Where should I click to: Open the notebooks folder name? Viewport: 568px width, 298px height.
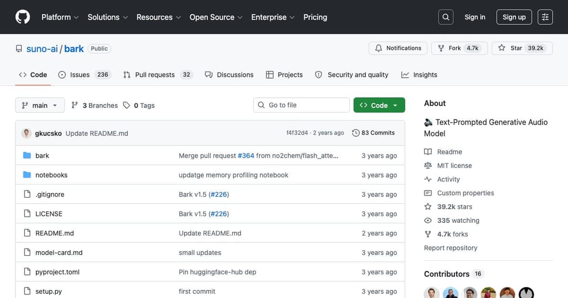[52, 175]
